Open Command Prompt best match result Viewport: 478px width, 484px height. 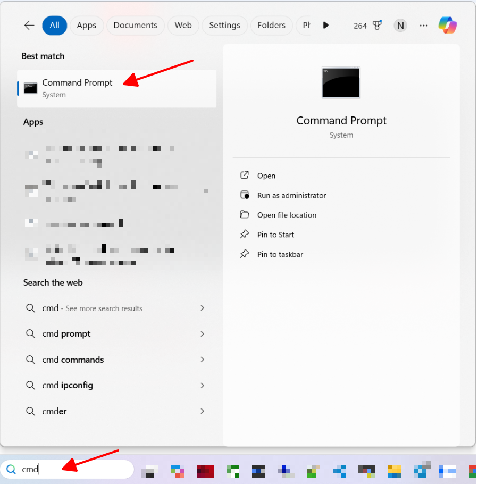pyautogui.click(x=116, y=89)
